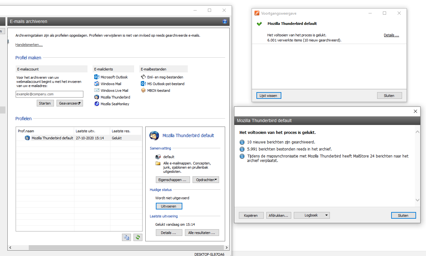Pick Mozilla Thunderbird in the E-mailclients list
The height and width of the screenshot is (256, 426).
[x=112, y=97]
